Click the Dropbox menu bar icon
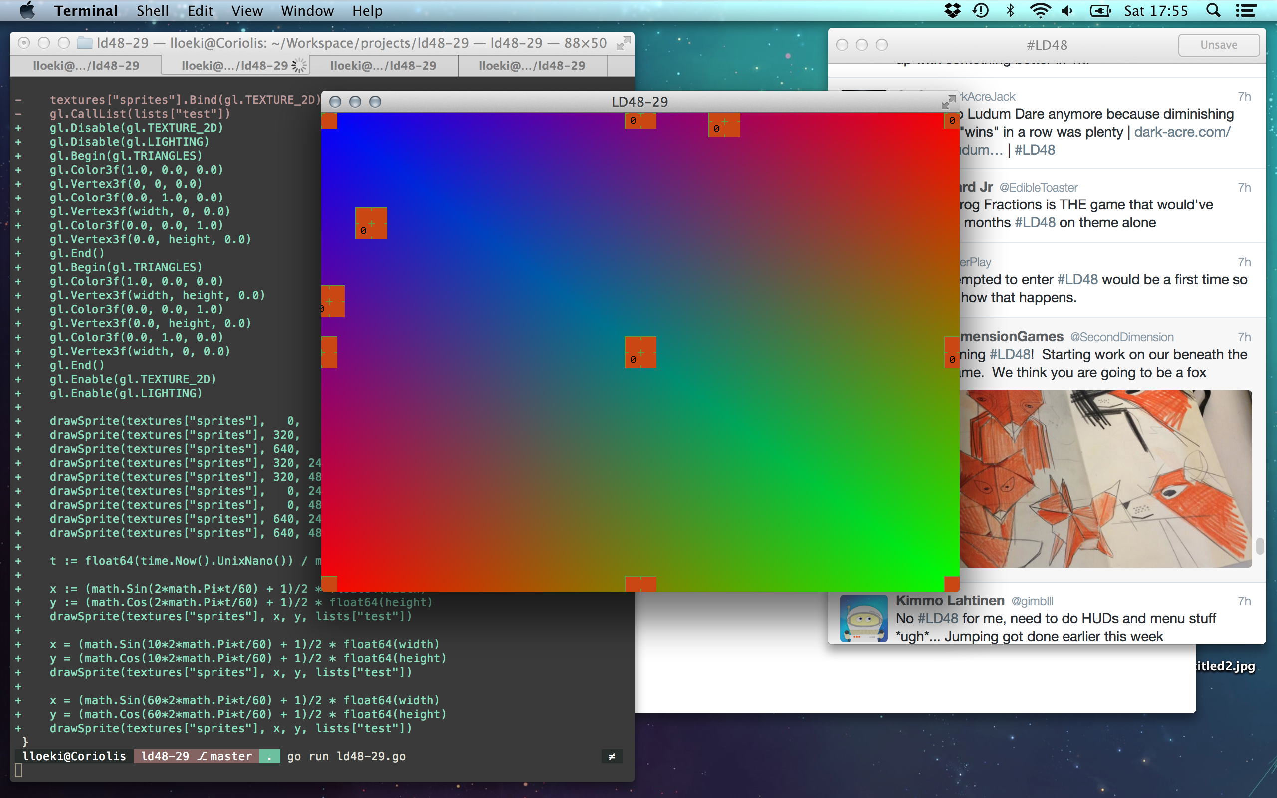The height and width of the screenshot is (798, 1277). (x=952, y=11)
